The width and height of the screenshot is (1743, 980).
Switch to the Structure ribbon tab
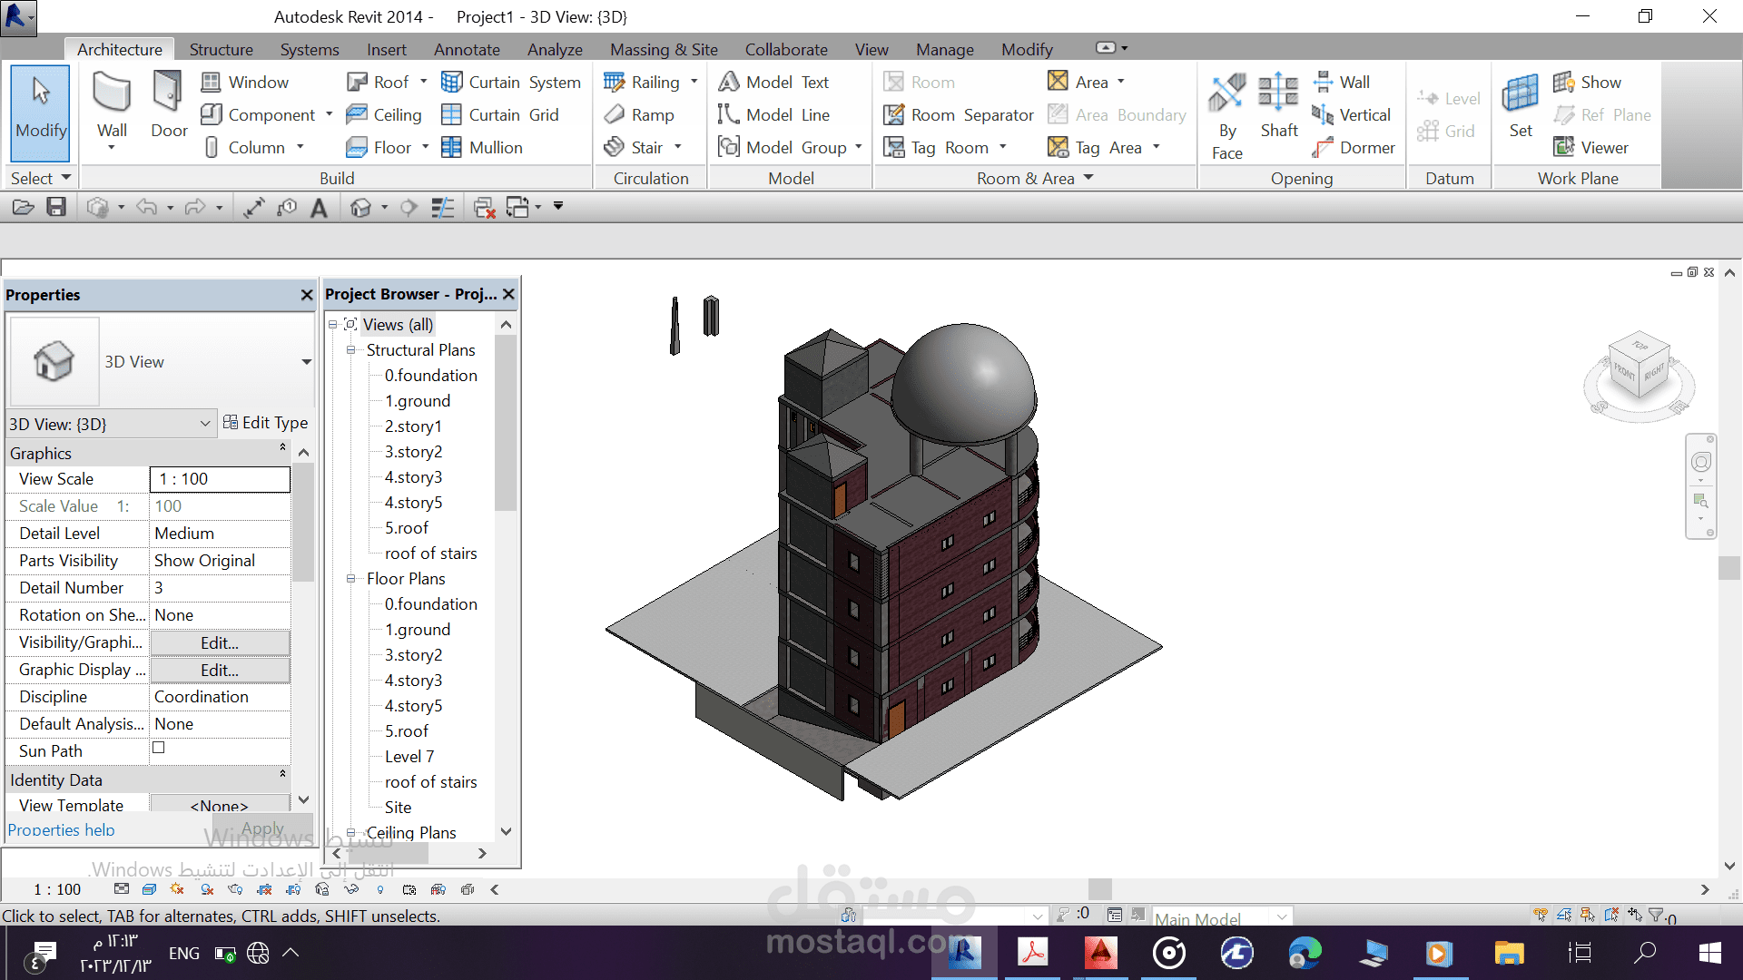coord(222,49)
